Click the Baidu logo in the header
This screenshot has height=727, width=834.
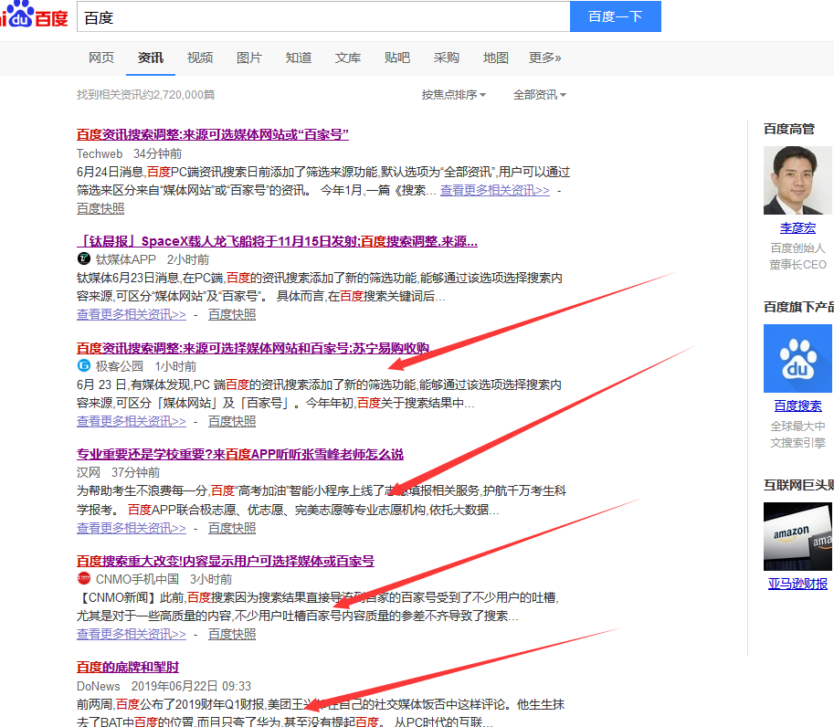click(33, 16)
